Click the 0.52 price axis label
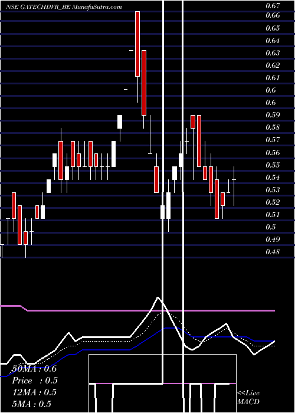295x413 pixels. 273,202
